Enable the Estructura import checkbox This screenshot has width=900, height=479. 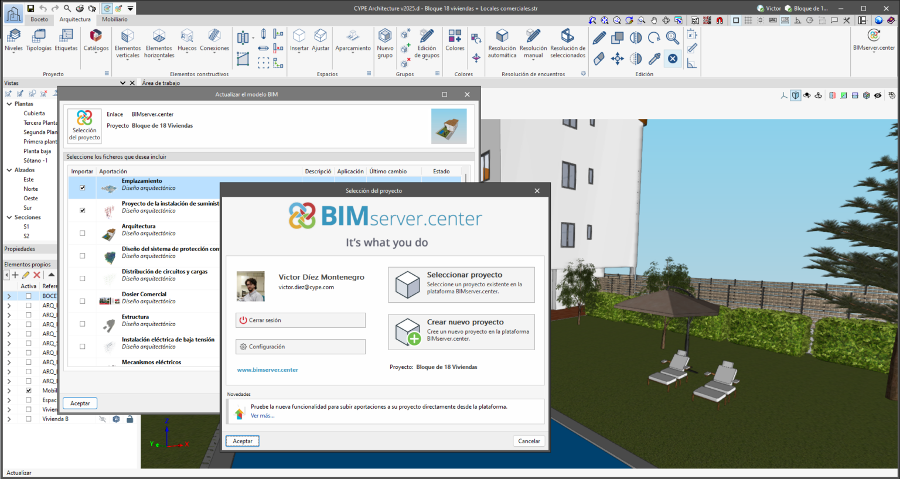point(83,324)
